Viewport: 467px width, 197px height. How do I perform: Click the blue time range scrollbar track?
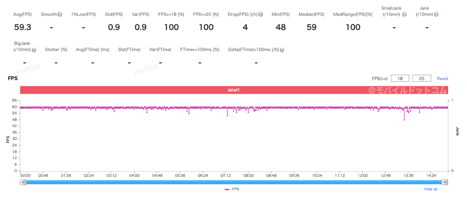tap(233, 182)
